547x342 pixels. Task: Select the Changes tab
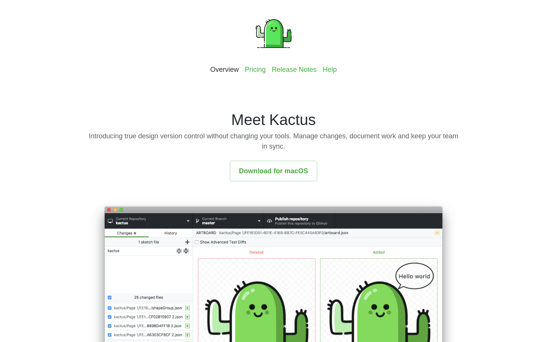pos(126,233)
